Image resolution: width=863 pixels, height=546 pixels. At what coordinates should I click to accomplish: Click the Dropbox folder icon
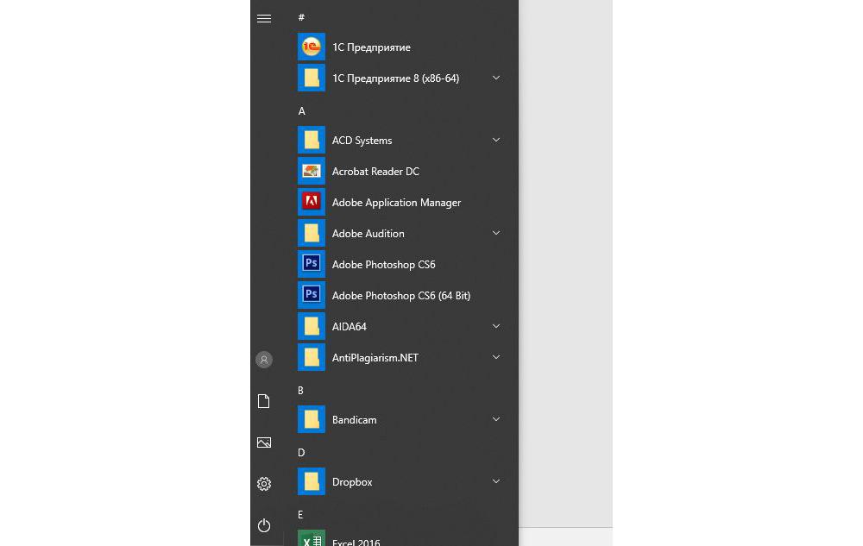312,481
